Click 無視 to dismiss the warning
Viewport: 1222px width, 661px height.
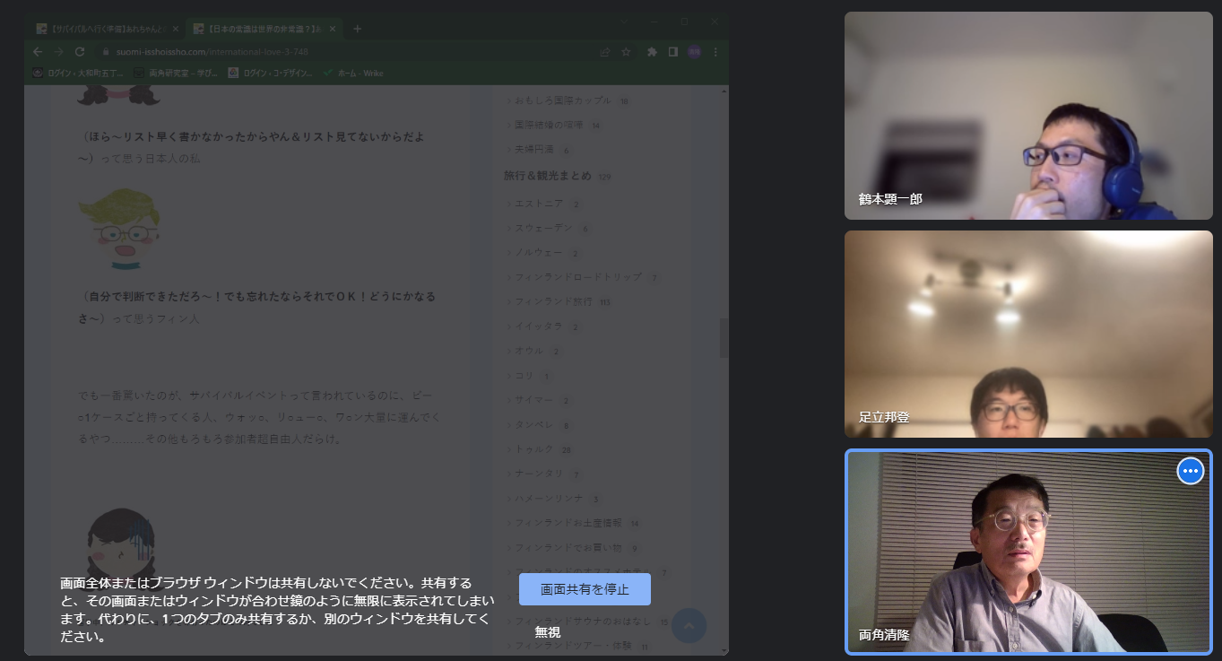coord(548,632)
